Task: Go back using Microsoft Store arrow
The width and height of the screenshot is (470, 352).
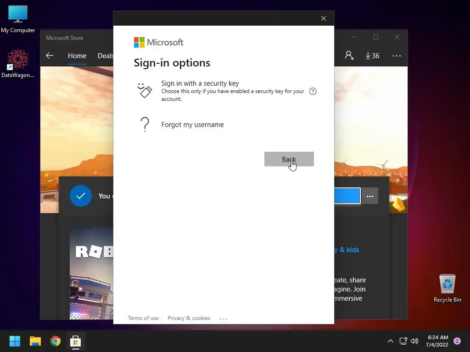Action: 50,55
